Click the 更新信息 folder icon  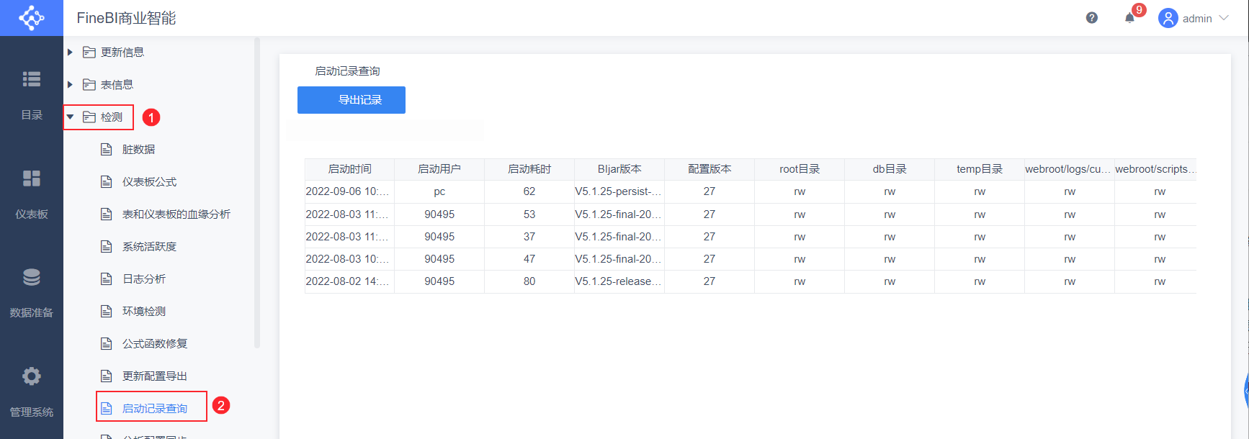coord(89,53)
